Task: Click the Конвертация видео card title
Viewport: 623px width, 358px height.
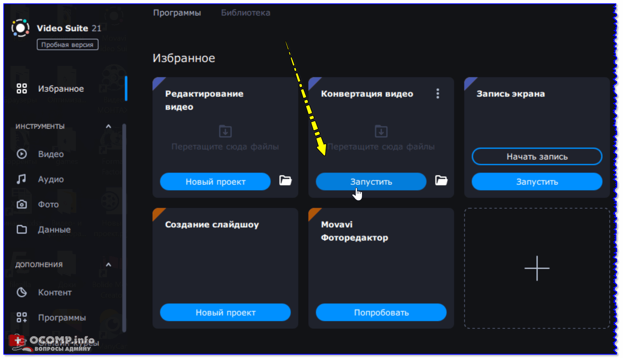Action: [367, 94]
